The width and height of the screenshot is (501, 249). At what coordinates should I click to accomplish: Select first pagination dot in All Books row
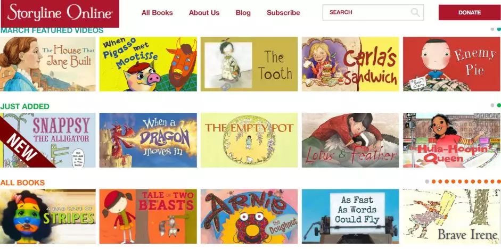pos(427,181)
